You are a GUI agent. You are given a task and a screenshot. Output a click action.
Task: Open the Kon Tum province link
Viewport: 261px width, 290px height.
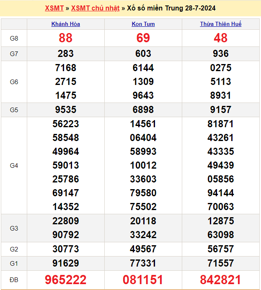click(x=143, y=24)
